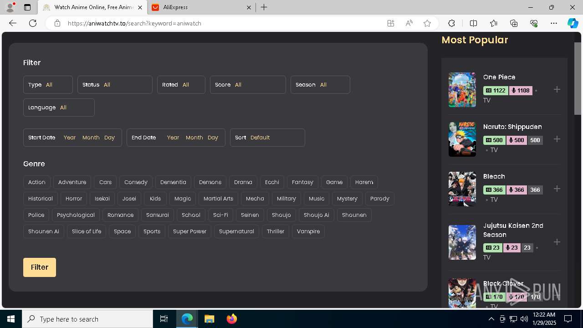Open the Black Clover title link
The image size is (583, 328).
point(503,283)
